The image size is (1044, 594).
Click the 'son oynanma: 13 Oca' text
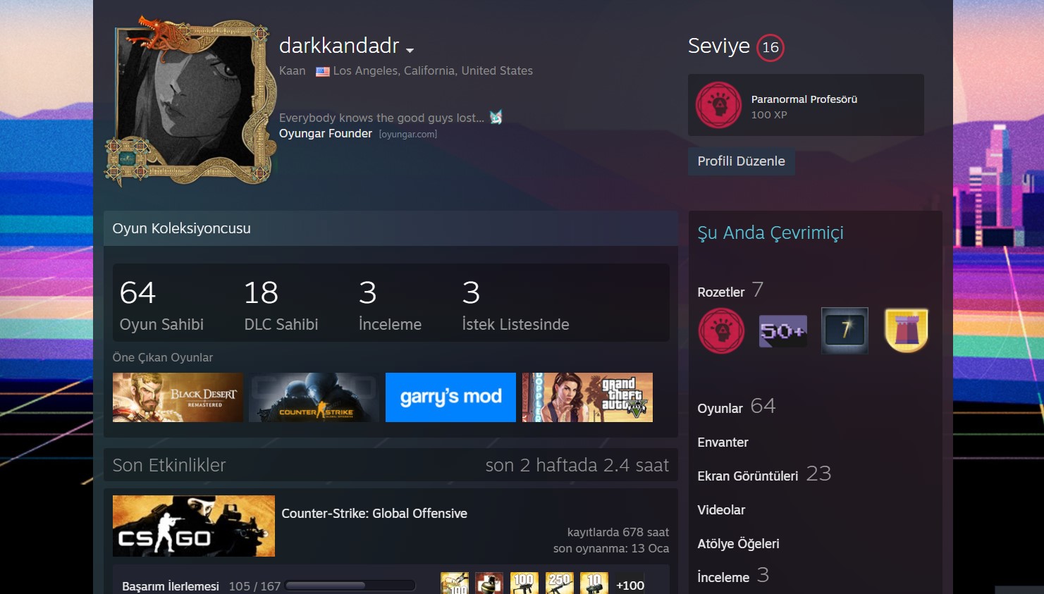click(611, 548)
